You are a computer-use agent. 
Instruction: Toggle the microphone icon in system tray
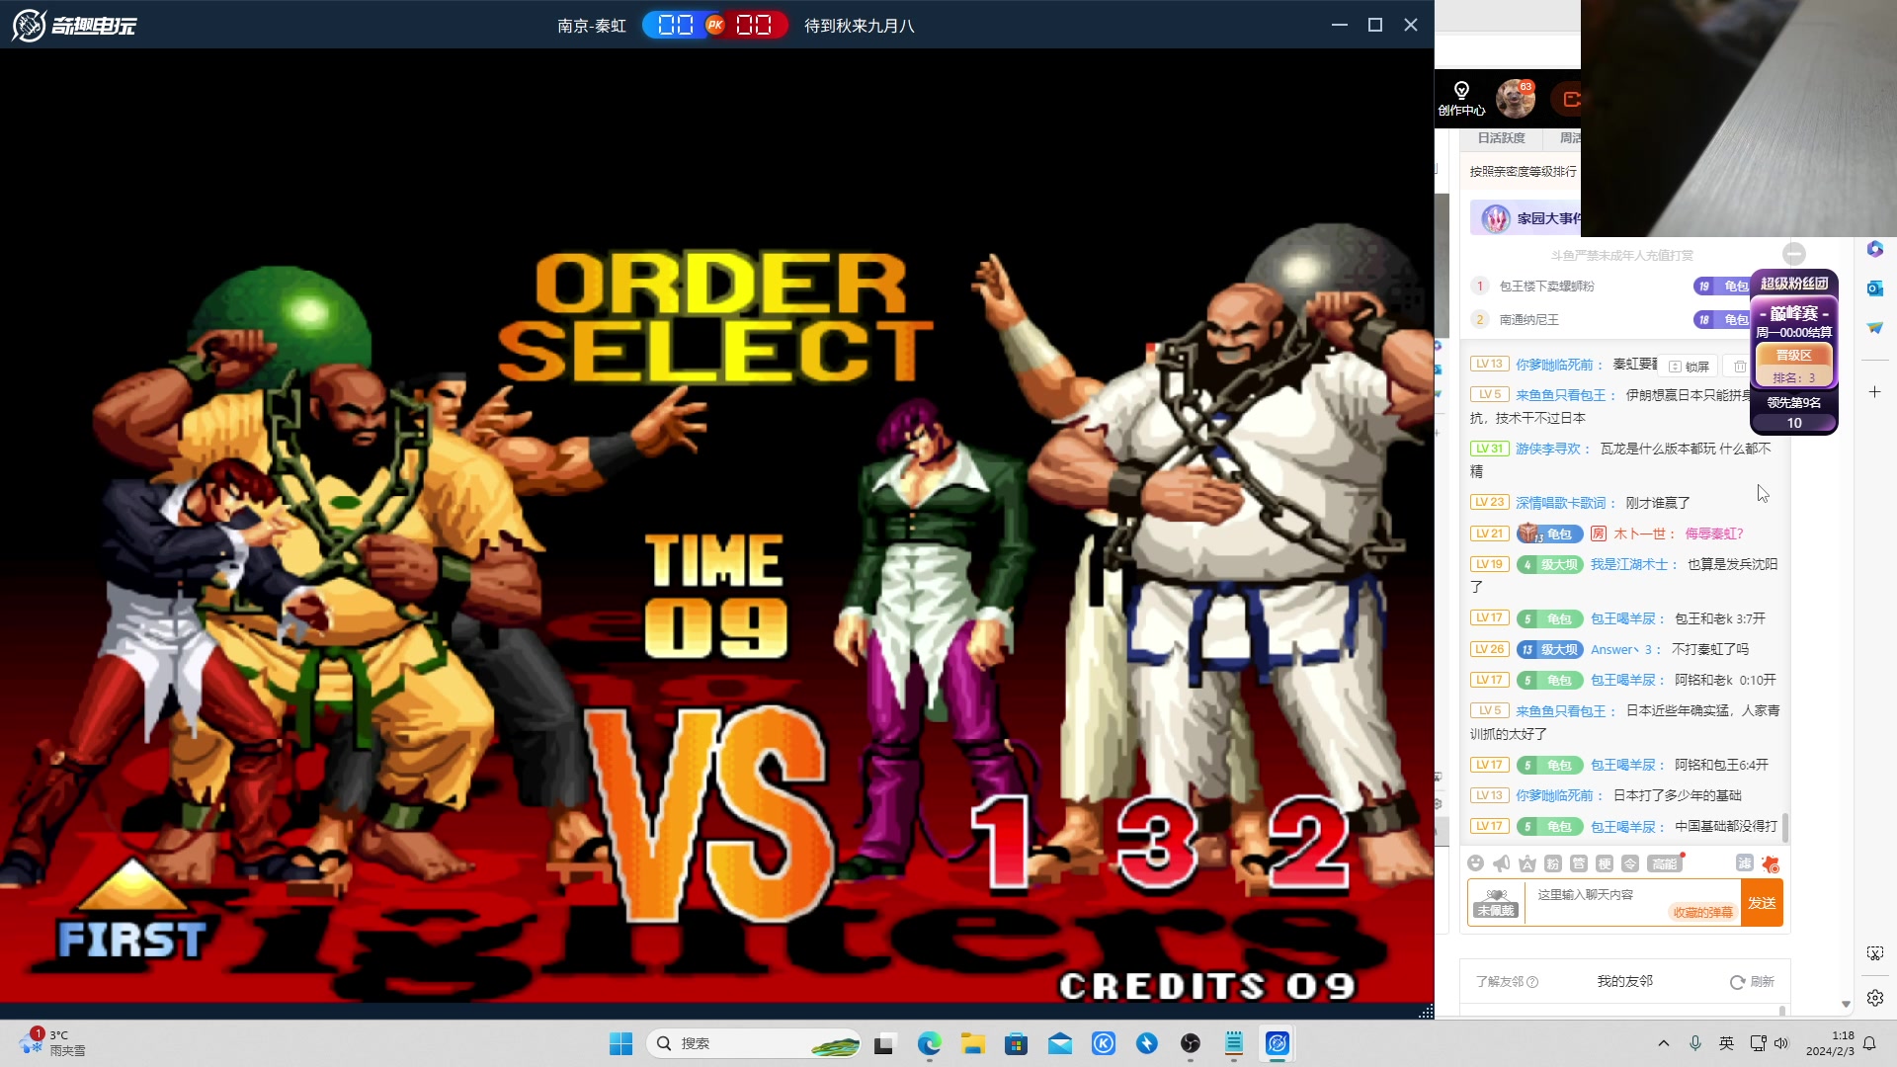[1695, 1043]
